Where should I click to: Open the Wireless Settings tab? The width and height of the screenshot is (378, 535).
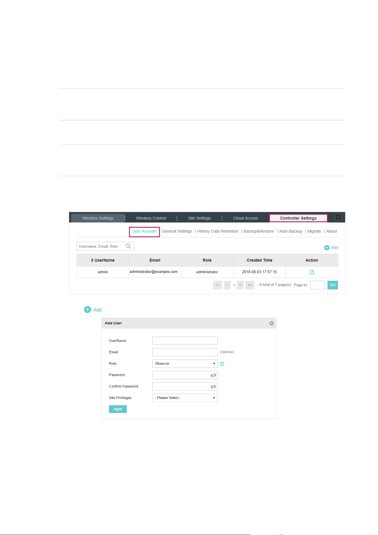98,218
